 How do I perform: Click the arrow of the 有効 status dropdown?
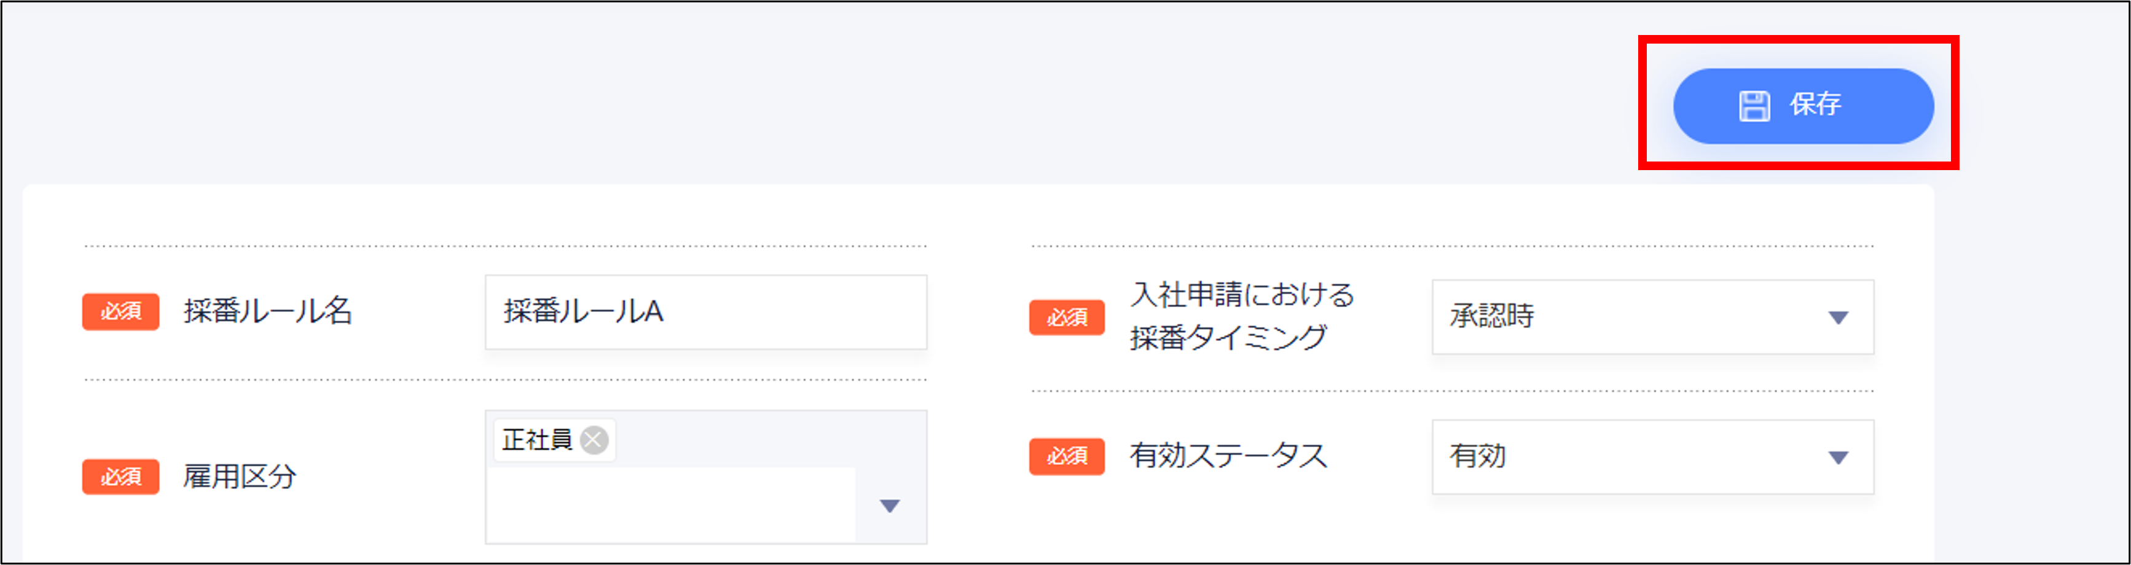click(x=1837, y=458)
